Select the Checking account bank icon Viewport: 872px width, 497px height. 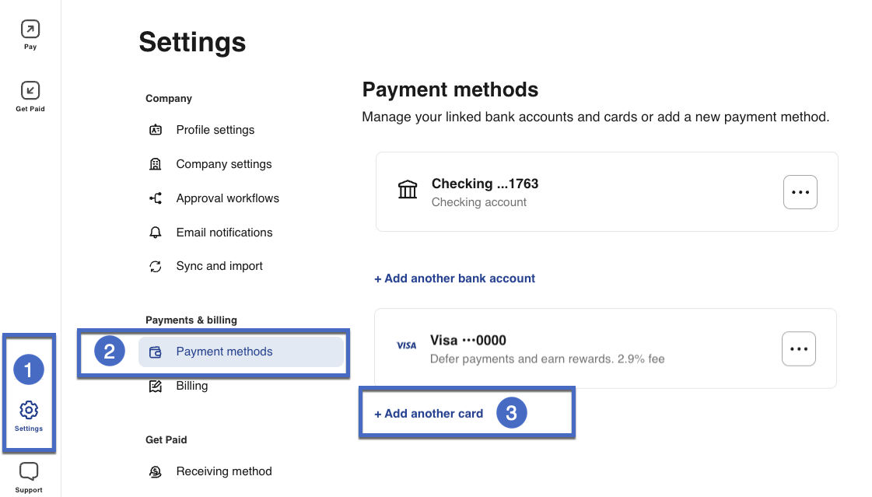408,190
